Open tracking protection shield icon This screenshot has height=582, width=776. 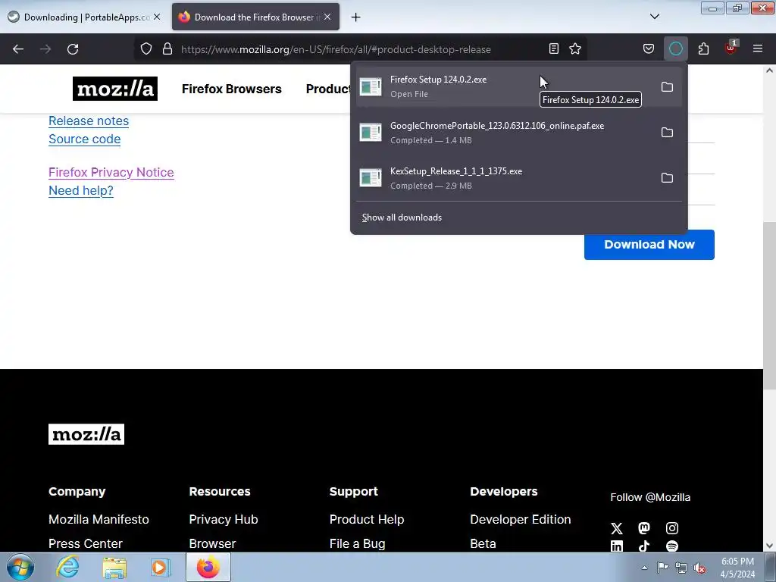(146, 49)
